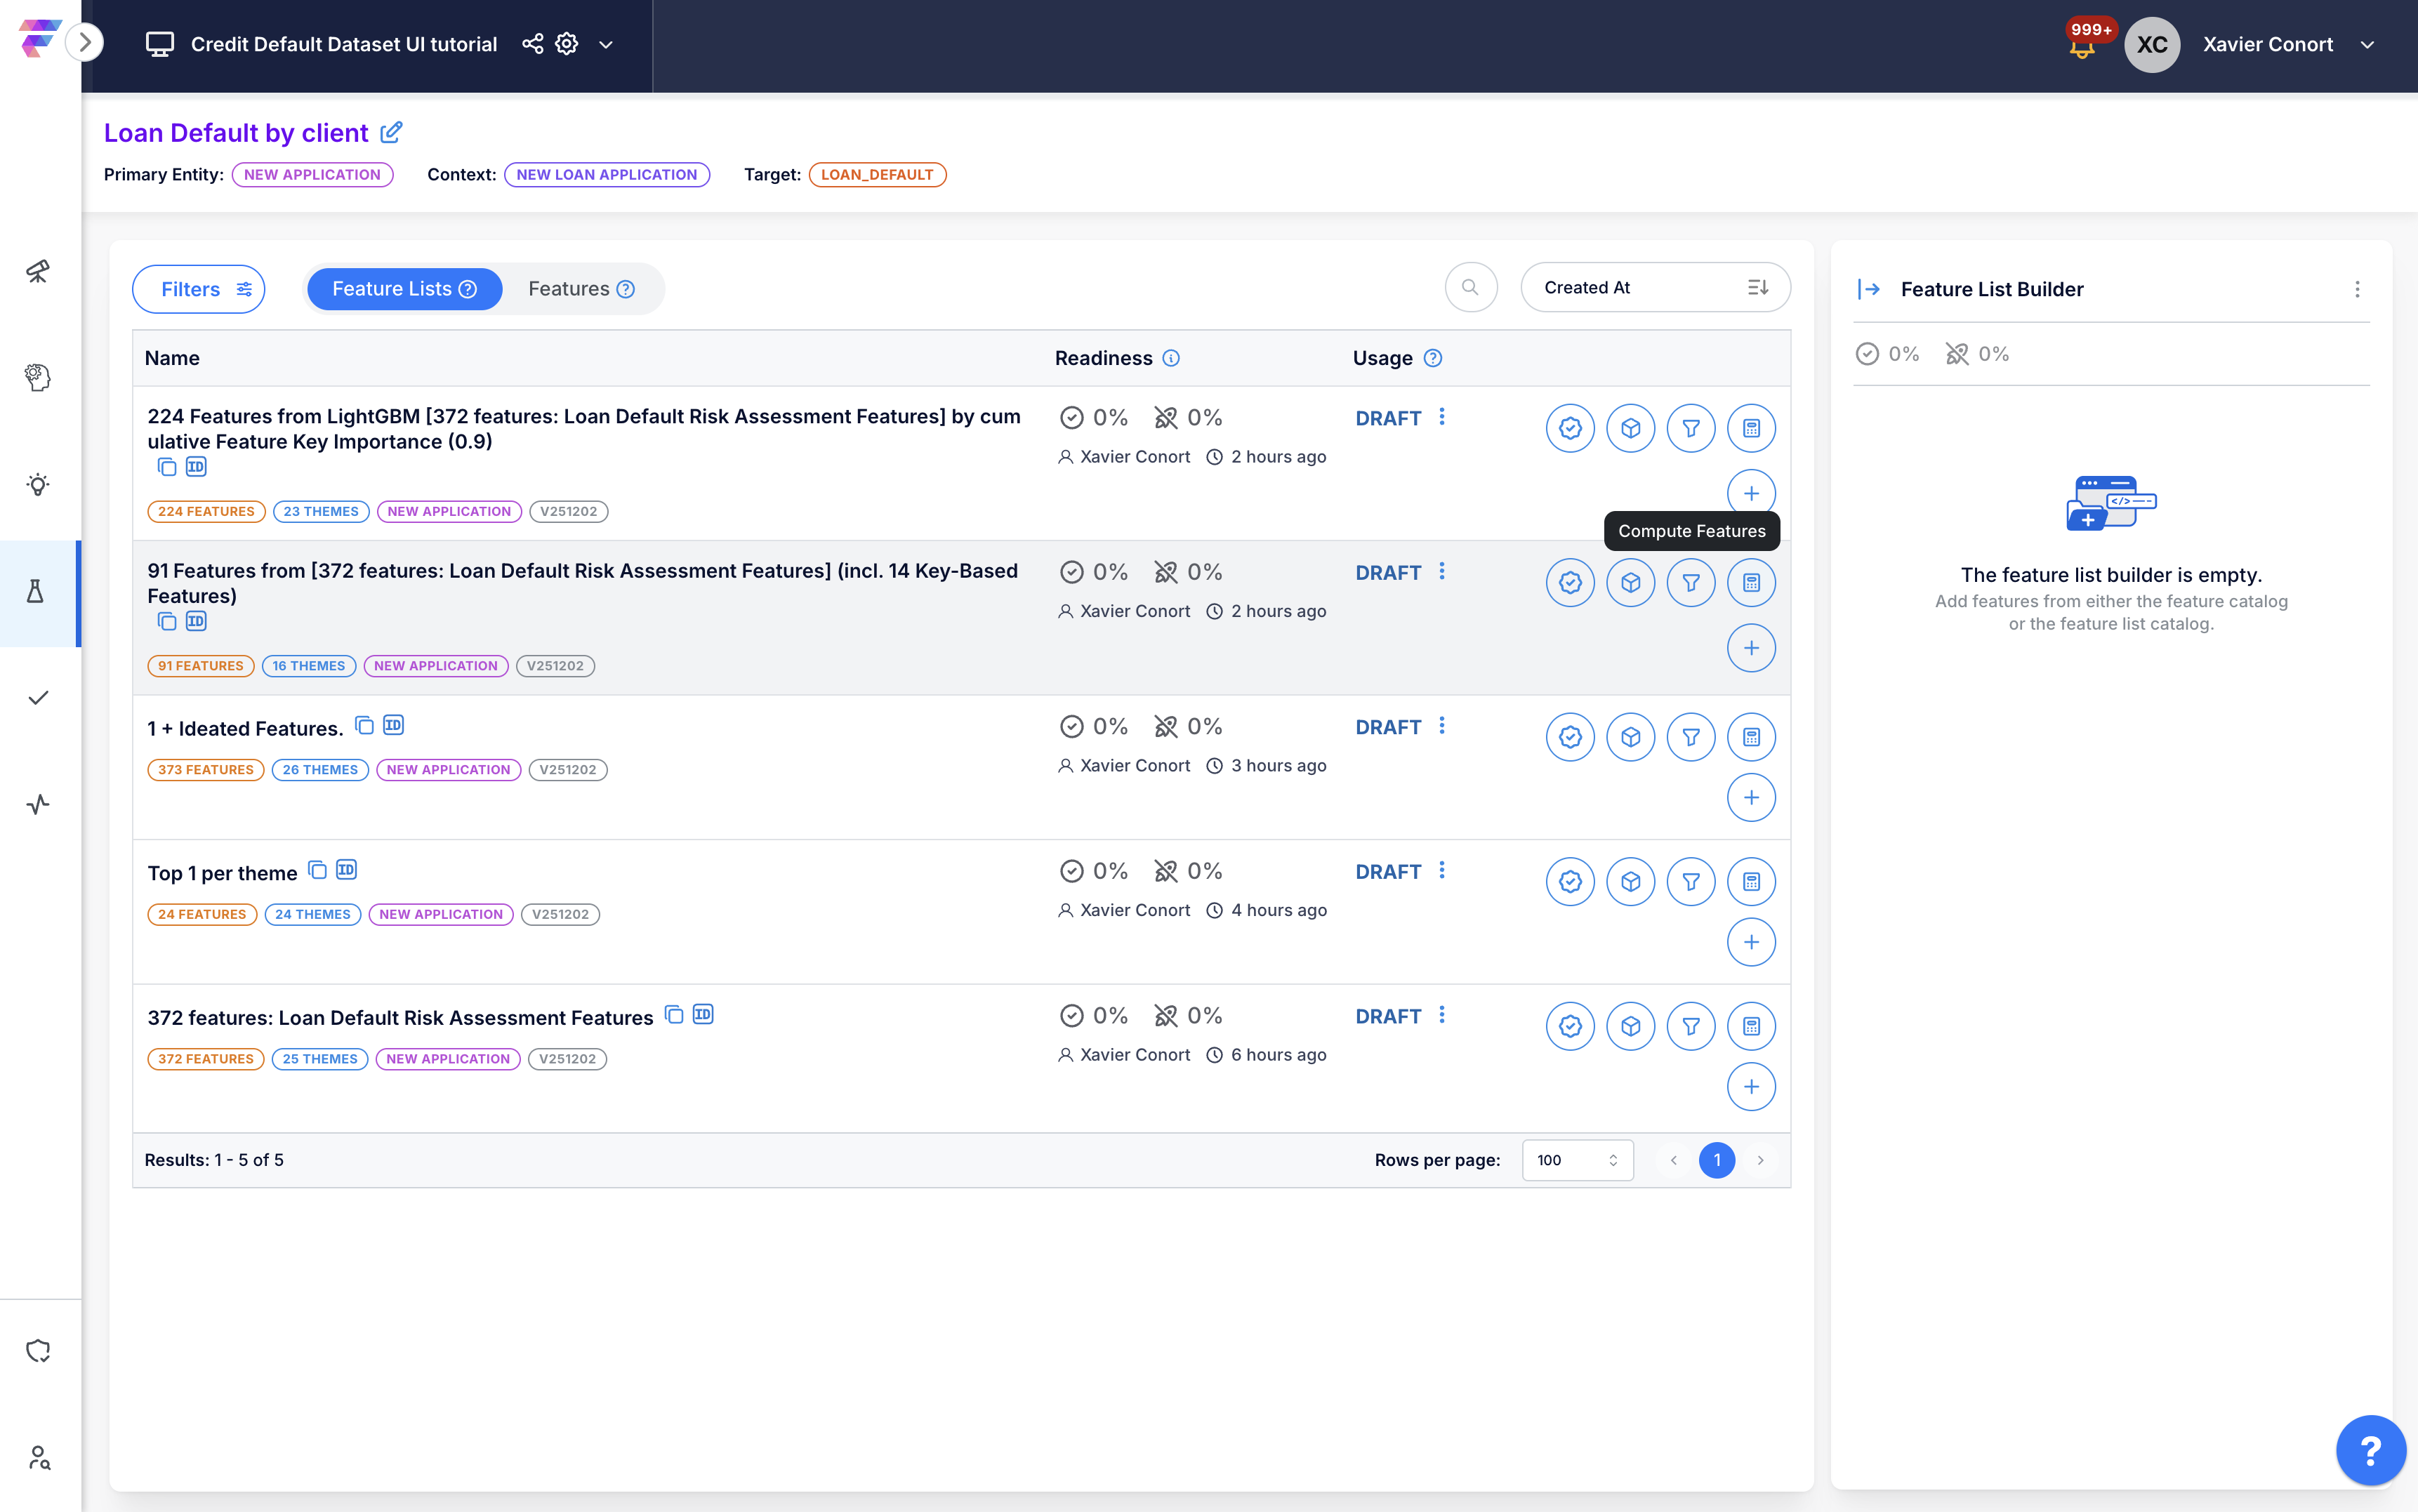
Task: Click the telescope icon in left sidebar
Action: click(x=38, y=271)
